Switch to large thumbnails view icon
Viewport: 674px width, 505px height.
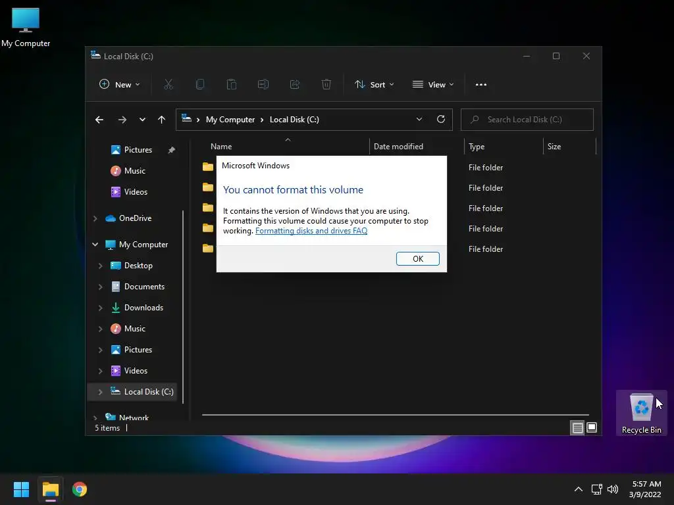592,427
